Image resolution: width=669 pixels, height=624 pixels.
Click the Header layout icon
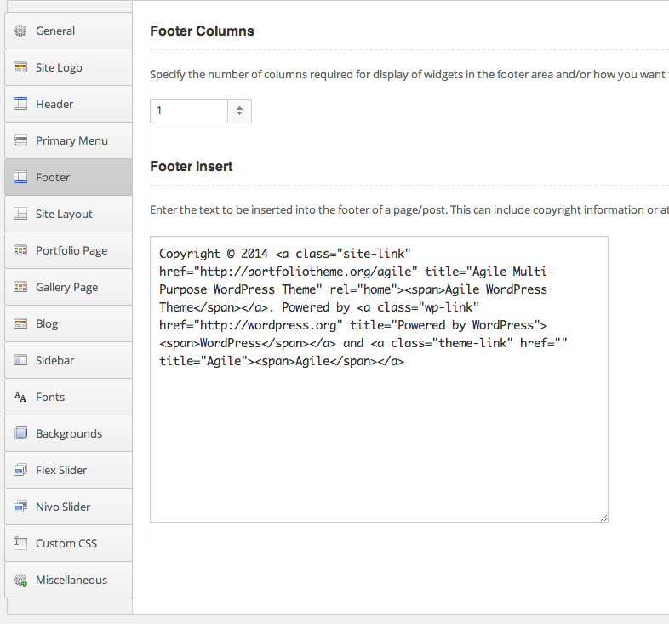20,104
